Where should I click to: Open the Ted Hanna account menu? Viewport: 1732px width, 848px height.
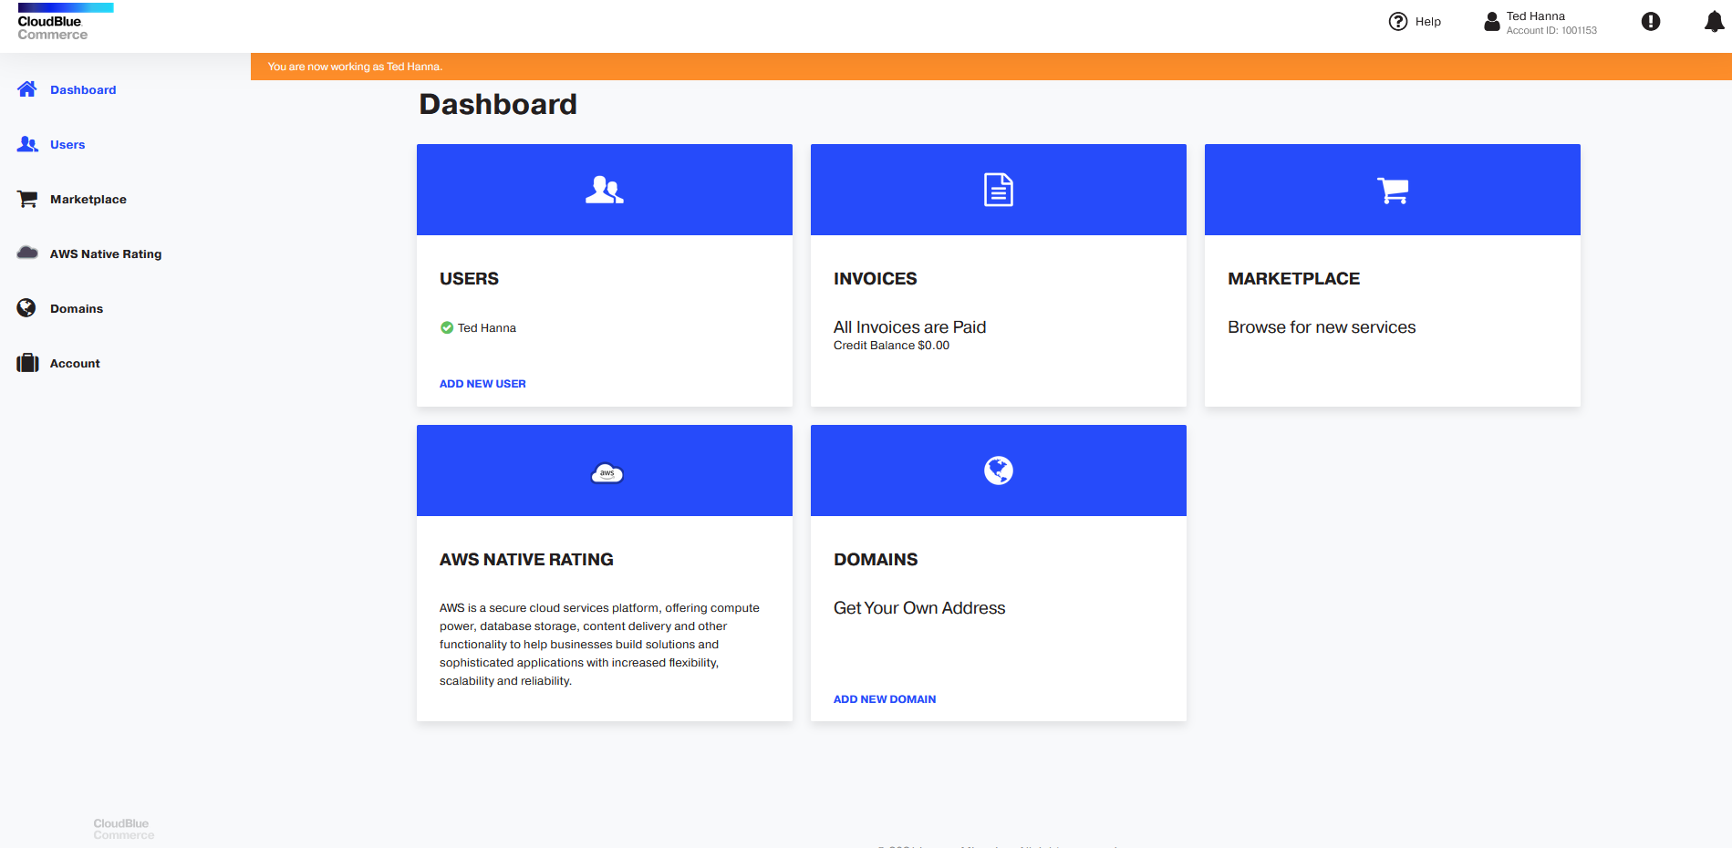[x=1540, y=22]
